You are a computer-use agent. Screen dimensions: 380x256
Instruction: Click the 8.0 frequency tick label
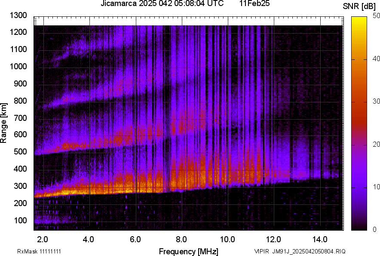tap(181, 239)
